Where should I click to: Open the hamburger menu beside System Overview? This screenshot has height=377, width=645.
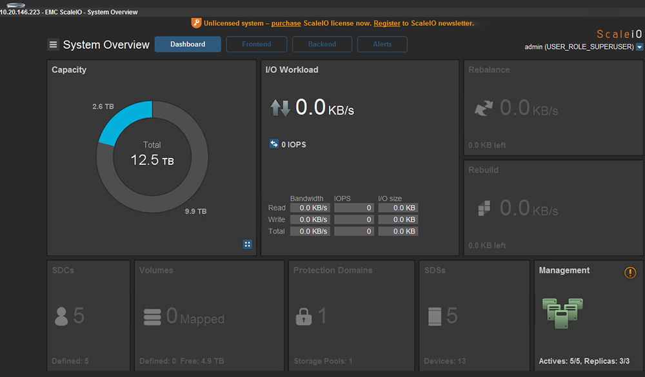[53, 44]
